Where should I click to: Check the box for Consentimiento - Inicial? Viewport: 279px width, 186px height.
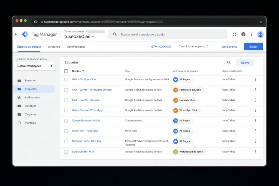(66, 121)
